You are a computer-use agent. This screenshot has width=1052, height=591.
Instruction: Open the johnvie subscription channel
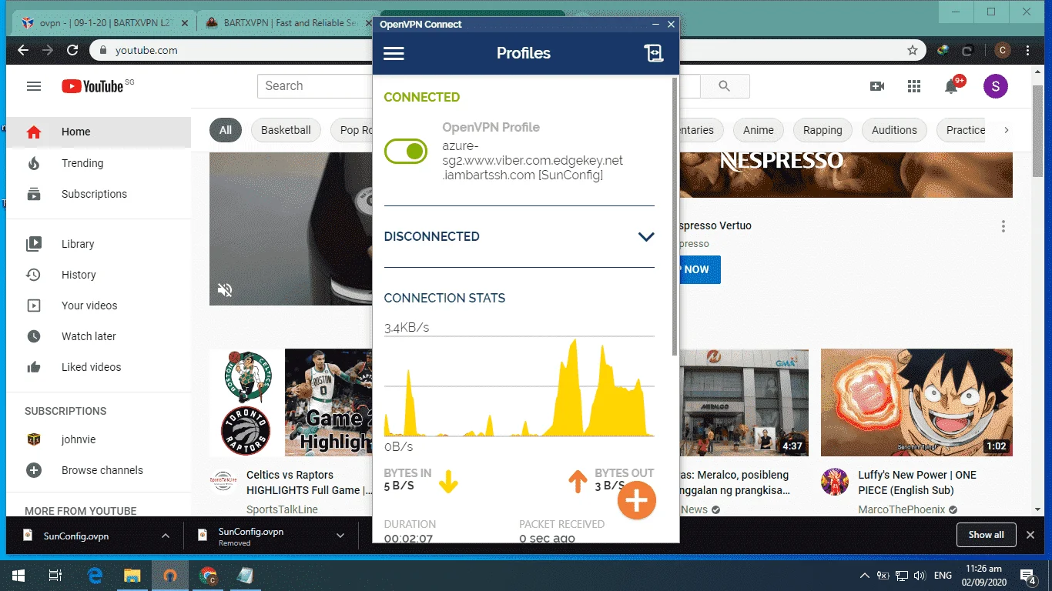(99, 439)
